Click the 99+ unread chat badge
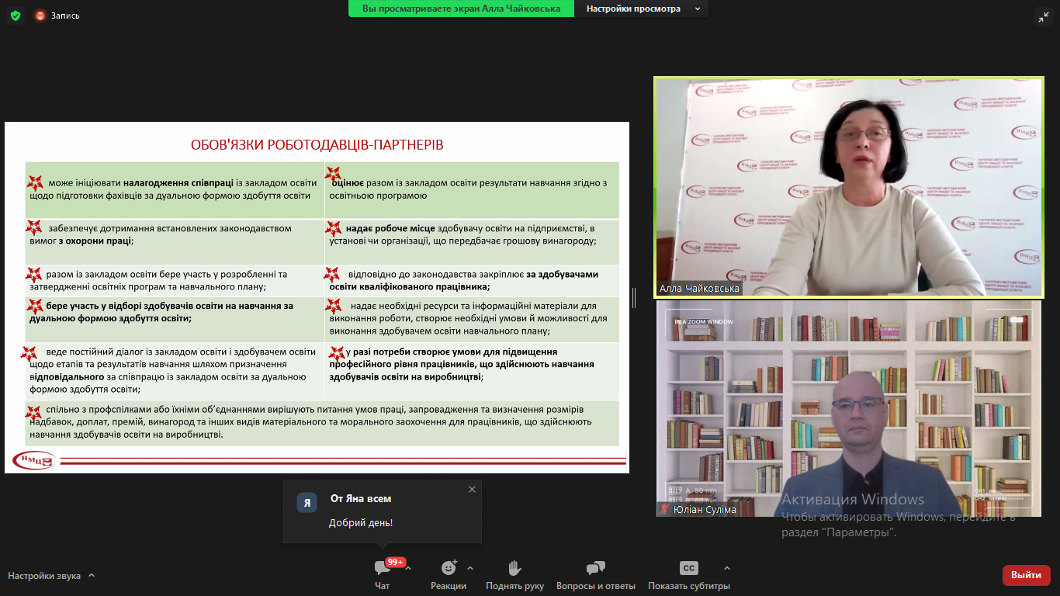 tap(396, 562)
